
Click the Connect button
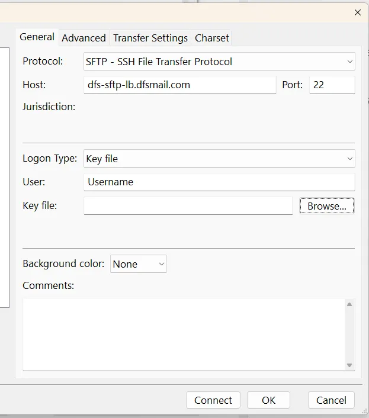(213, 400)
